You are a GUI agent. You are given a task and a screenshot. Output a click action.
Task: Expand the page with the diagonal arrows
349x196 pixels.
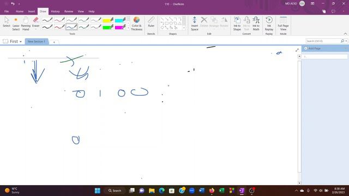[297, 50]
